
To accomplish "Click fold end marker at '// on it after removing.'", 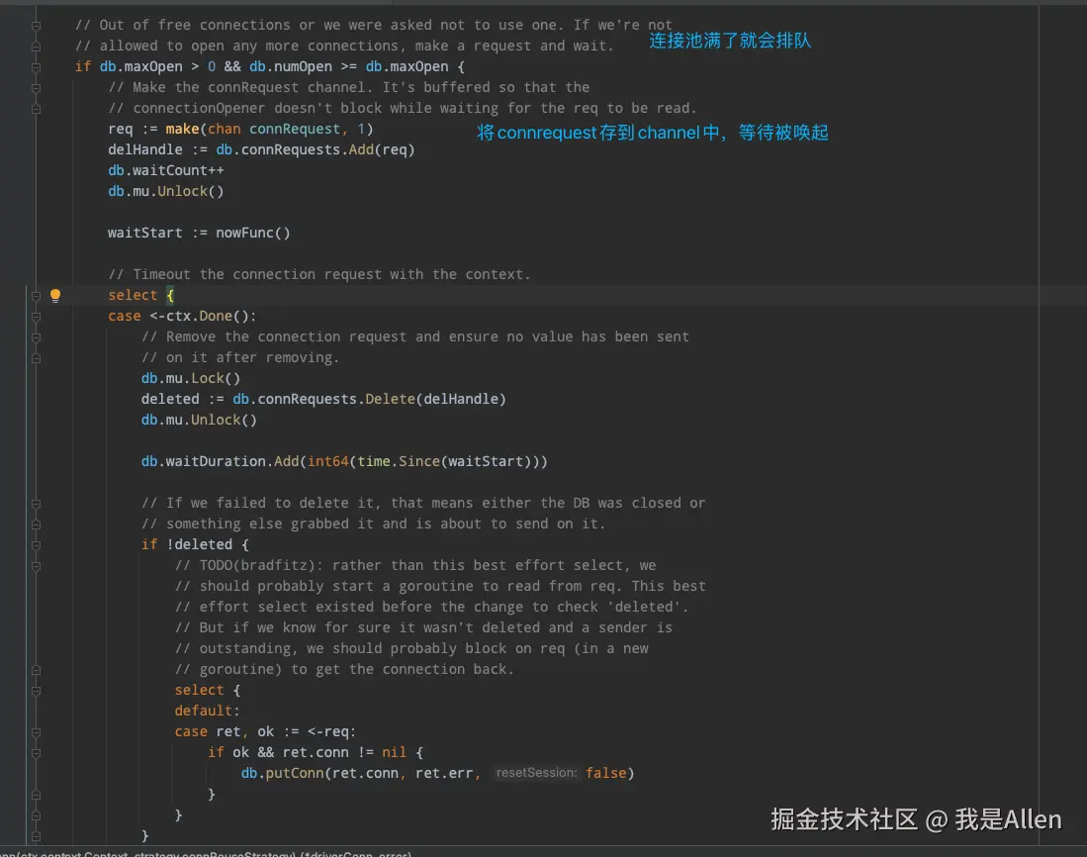I will point(36,358).
